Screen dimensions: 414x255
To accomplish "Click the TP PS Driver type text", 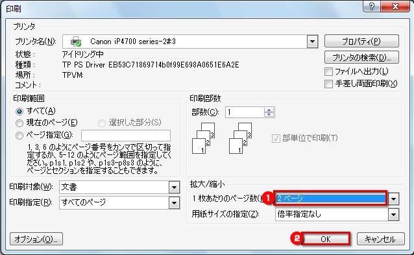I will point(151,65).
